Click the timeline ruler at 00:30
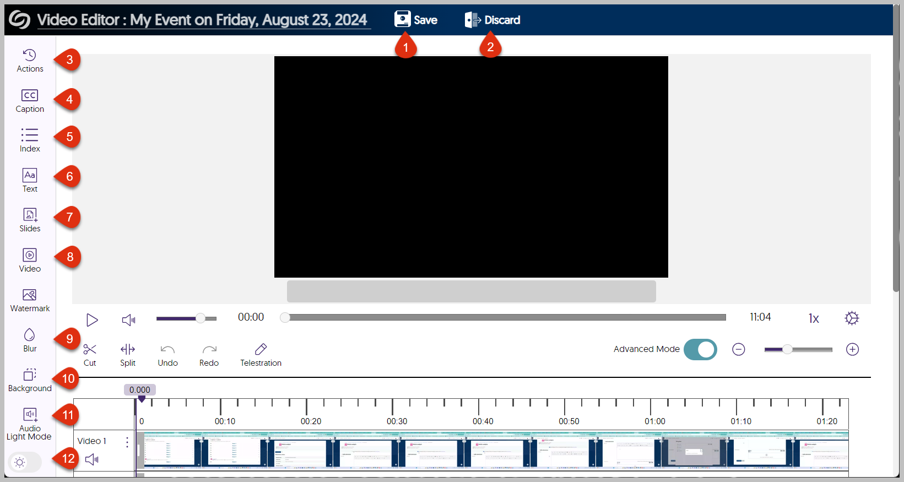Screen dimensions: 904x482 397,421
